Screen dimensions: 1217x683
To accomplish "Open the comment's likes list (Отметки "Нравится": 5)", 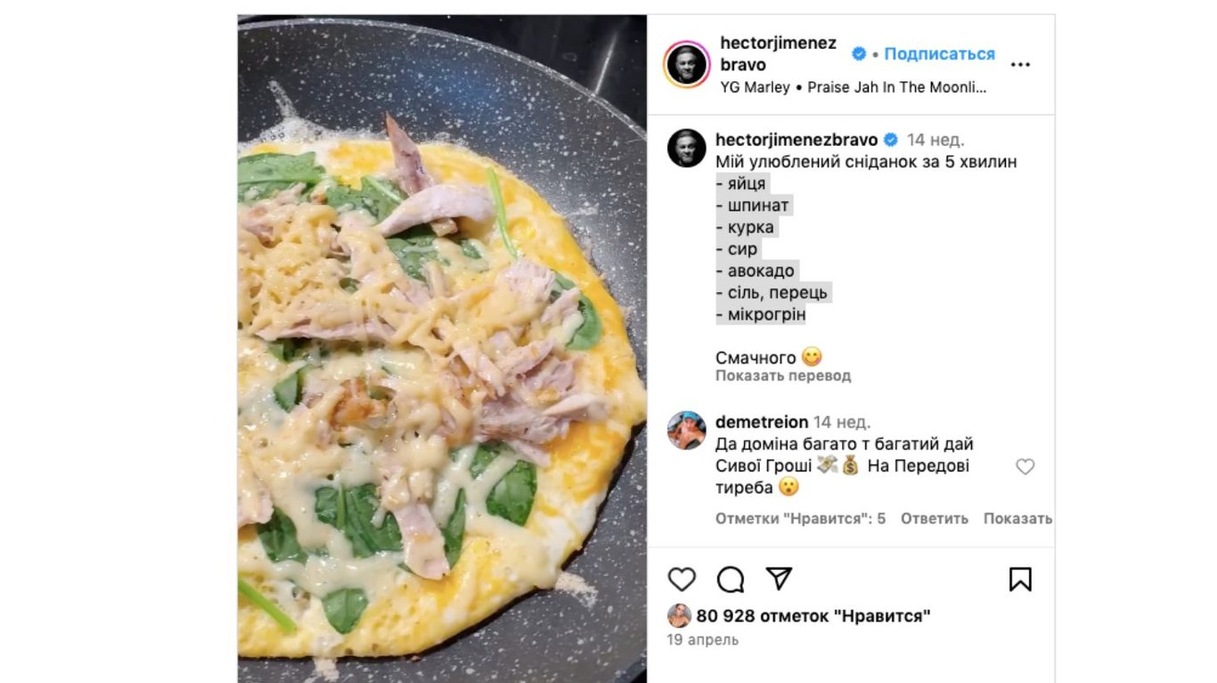I will 800,518.
